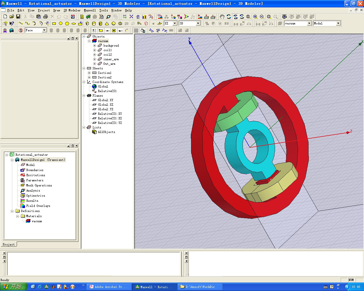Click the Zoom In magnifier icon
The width and height of the screenshot is (364, 291).
tap(255, 17)
